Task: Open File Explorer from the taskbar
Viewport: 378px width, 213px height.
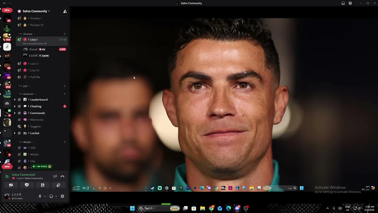Action: click(203, 208)
